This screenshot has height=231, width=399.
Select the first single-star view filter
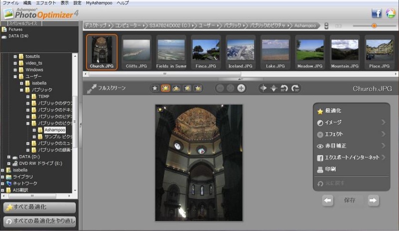pos(155,88)
